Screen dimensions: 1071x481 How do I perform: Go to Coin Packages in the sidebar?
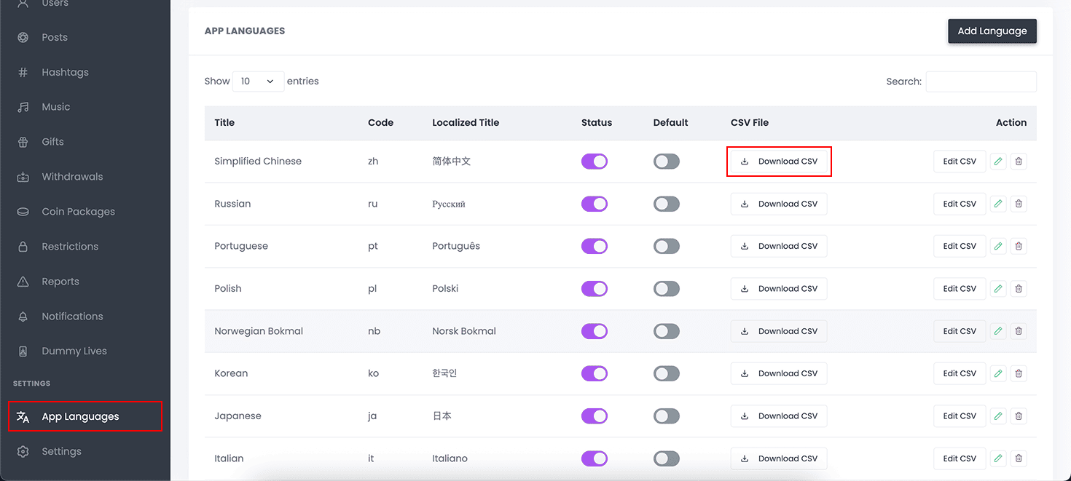coord(78,212)
